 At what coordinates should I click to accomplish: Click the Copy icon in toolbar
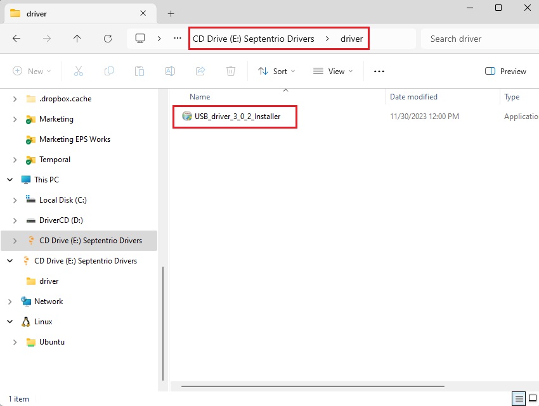[109, 72]
